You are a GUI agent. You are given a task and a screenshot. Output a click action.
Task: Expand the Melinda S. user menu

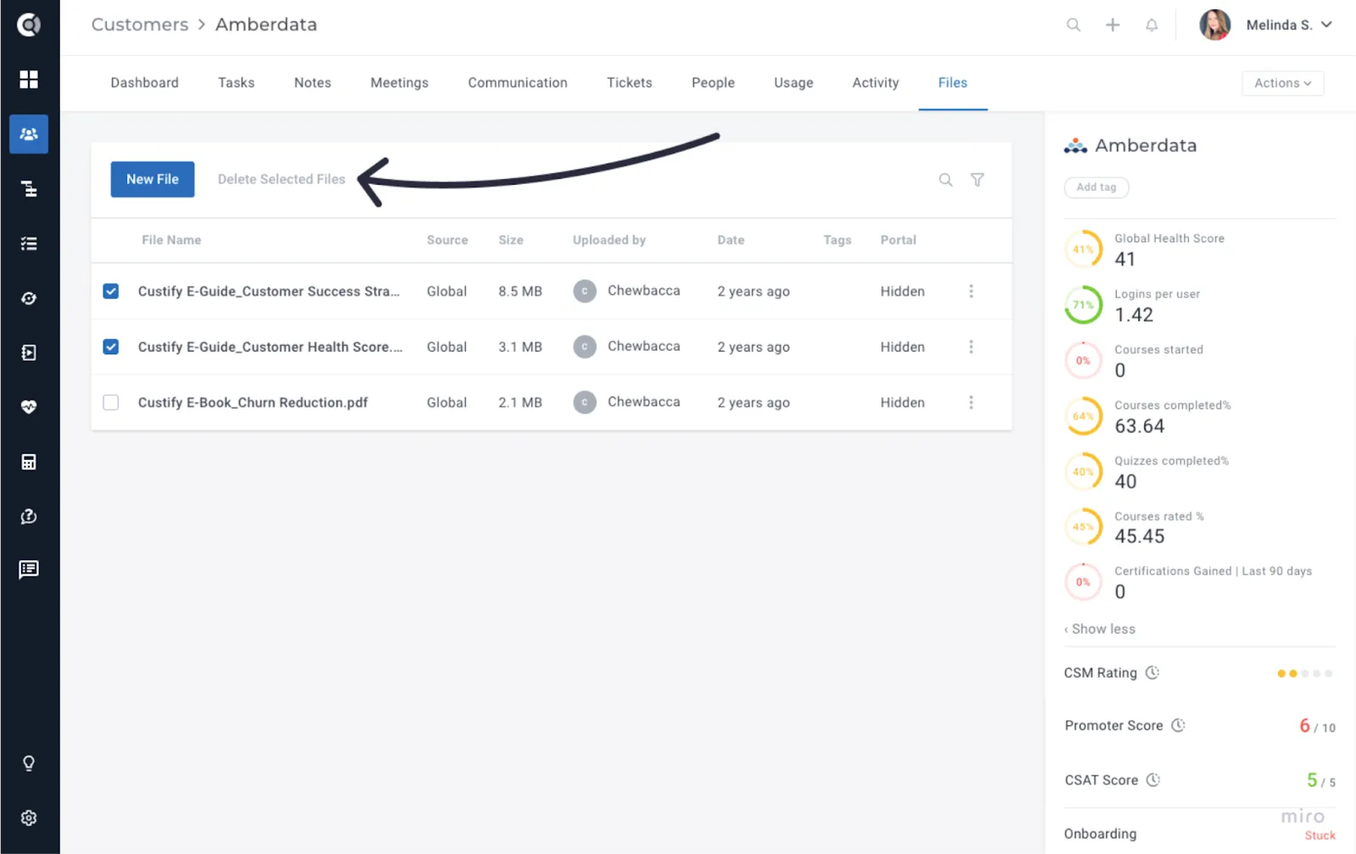point(1266,25)
